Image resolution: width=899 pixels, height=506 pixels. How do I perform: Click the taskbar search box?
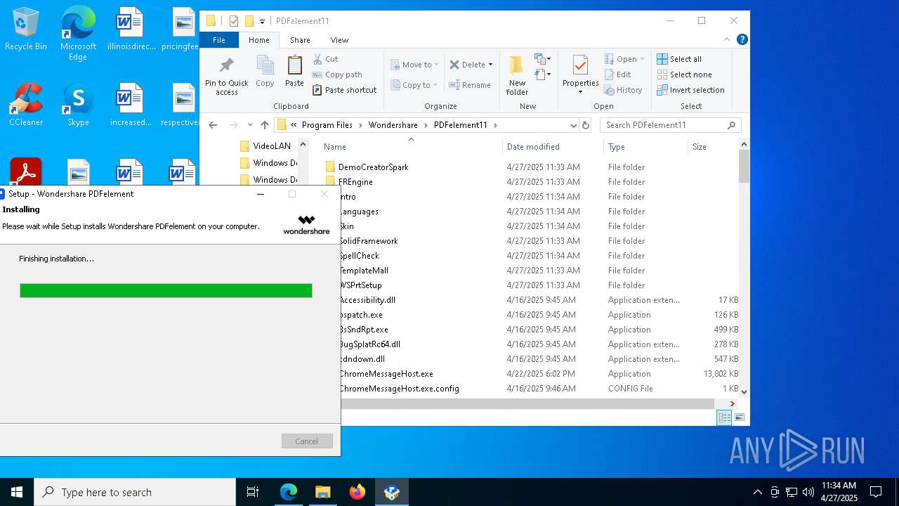pyautogui.click(x=135, y=492)
